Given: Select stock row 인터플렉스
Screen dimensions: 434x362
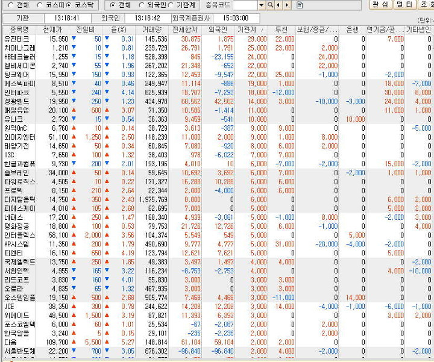Looking at the screenshot, I should [x=217, y=235].
